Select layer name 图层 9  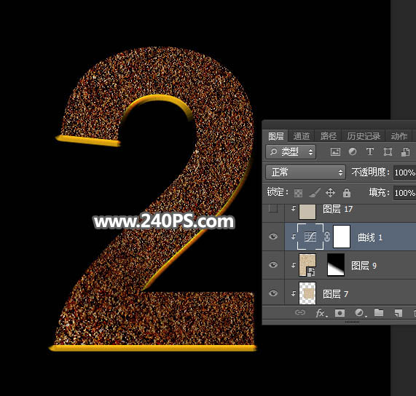pos(364,266)
